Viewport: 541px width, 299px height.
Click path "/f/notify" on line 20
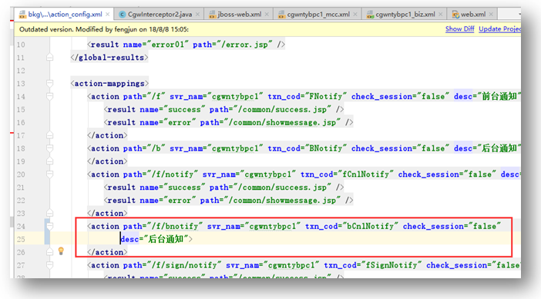click(172, 174)
